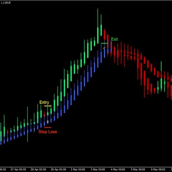Click the buy arrow icon under Entry
Image resolution: width=172 pixels, height=172 pixels.
coord(48,122)
